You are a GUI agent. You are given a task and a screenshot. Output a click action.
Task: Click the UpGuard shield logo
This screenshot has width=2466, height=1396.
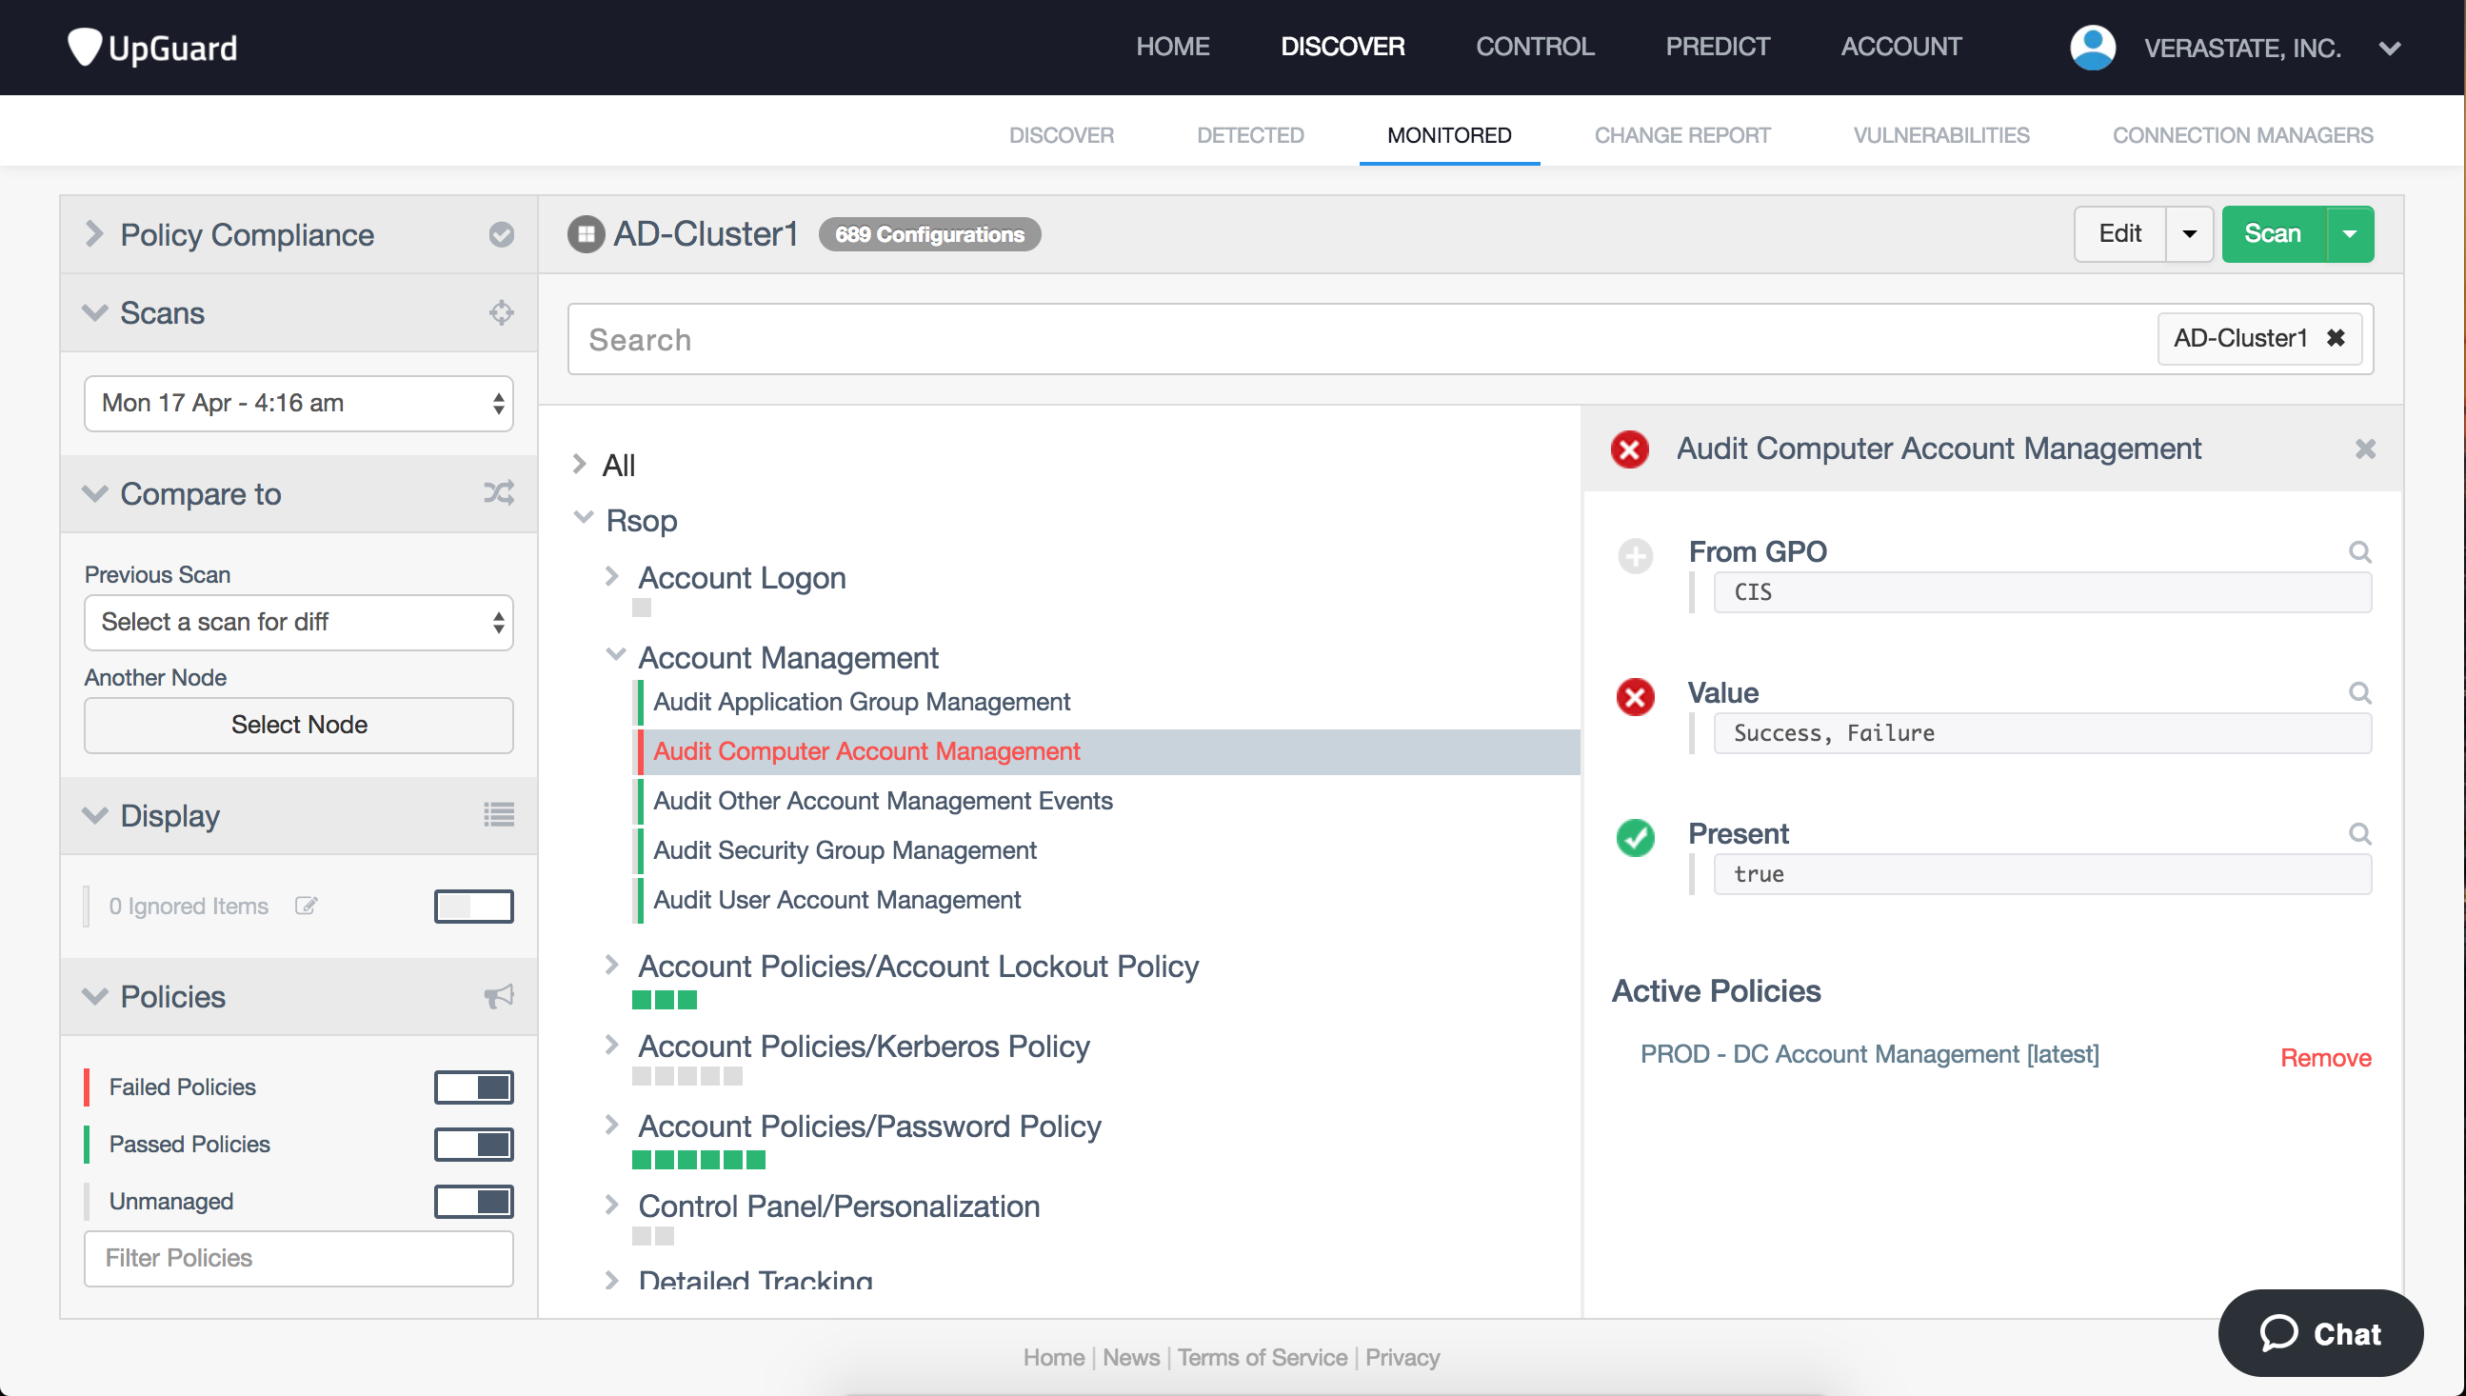(x=85, y=47)
